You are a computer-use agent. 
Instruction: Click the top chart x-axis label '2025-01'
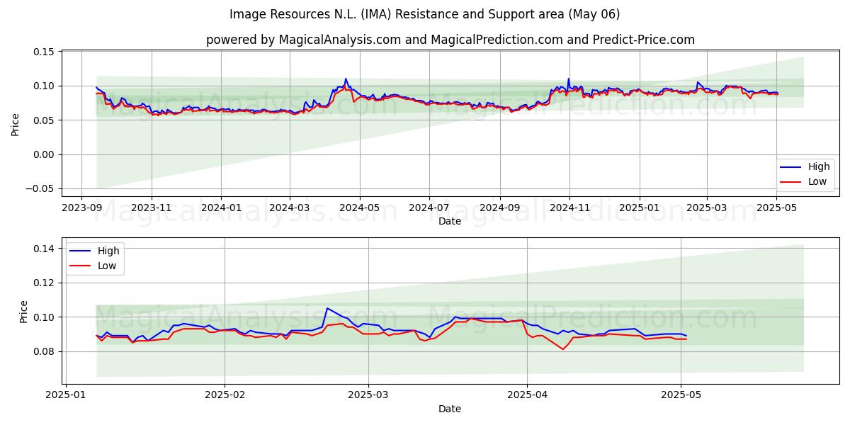pos(640,207)
